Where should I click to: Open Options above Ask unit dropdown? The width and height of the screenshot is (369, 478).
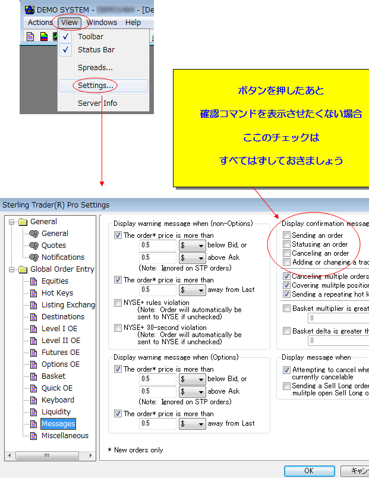[x=193, y=391]
